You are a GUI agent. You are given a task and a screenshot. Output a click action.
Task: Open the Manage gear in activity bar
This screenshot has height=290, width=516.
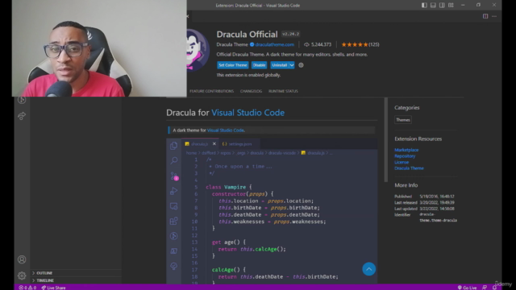tap(22, 275)
